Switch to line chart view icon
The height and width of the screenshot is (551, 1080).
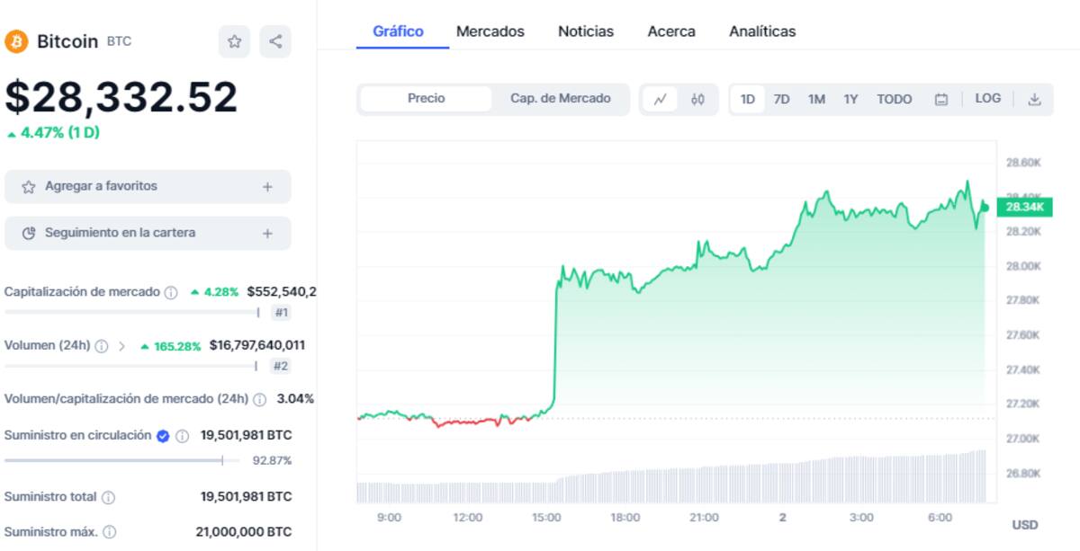coord(660,100)
